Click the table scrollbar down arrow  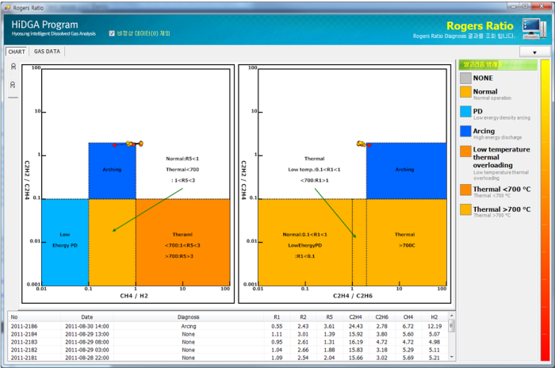(451, 357)
